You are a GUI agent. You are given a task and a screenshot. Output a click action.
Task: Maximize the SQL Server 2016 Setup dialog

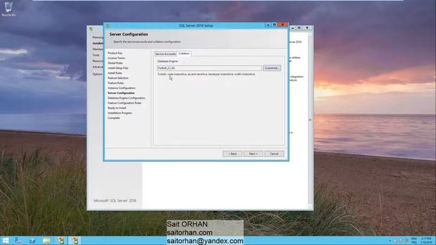[275, 25]
